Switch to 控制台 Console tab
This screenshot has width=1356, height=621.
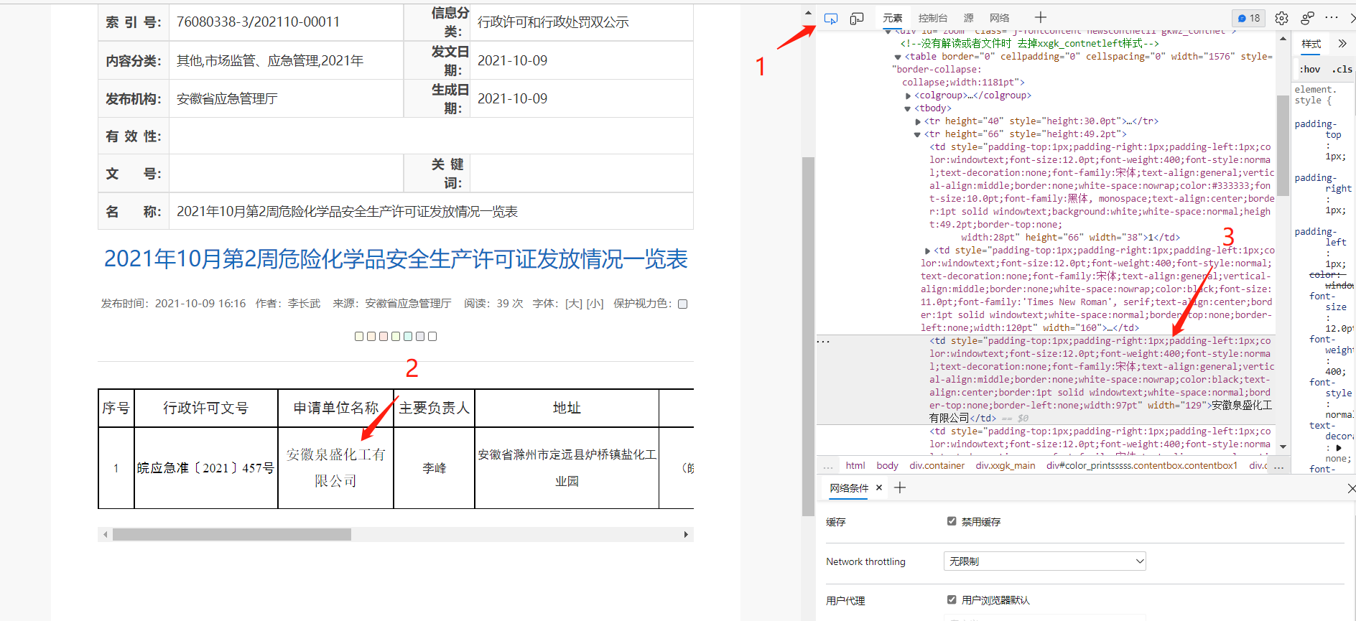(x=933, y=19)
